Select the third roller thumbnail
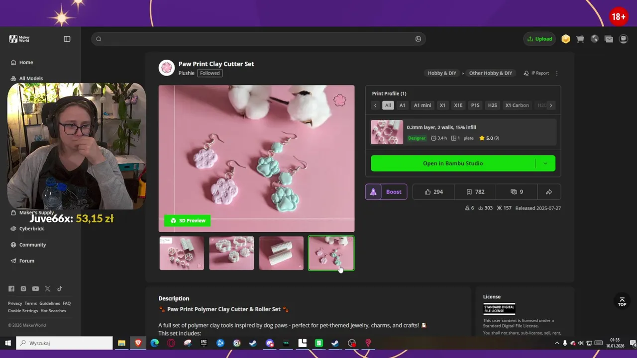This screenshot has width=637, height=358. [x=281, y=254]
